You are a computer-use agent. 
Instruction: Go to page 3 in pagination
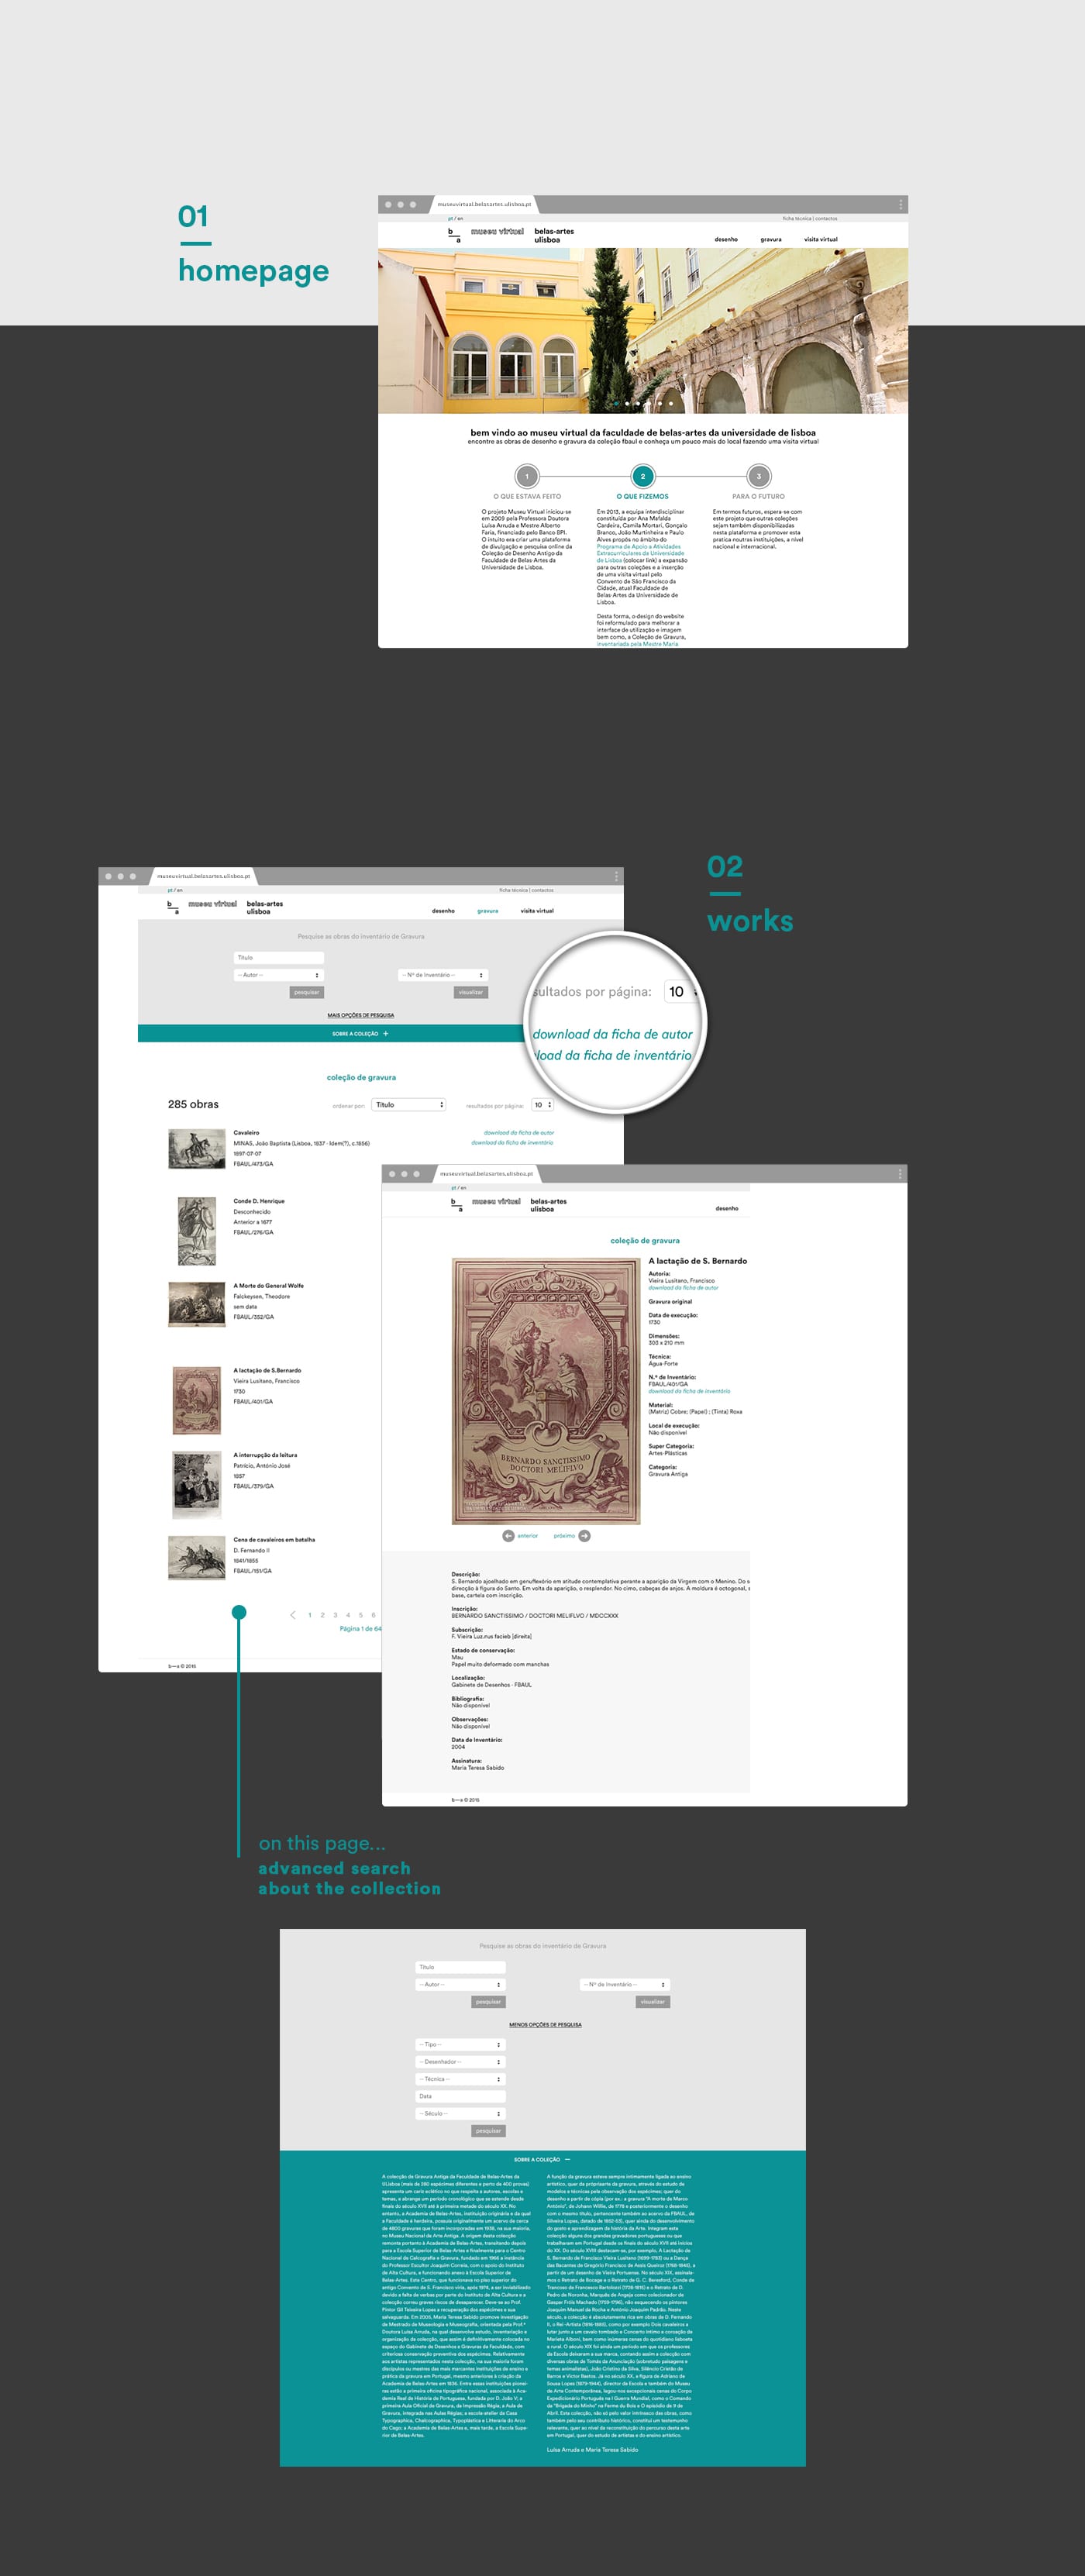pyautogui.click(x=335, y=1615)
